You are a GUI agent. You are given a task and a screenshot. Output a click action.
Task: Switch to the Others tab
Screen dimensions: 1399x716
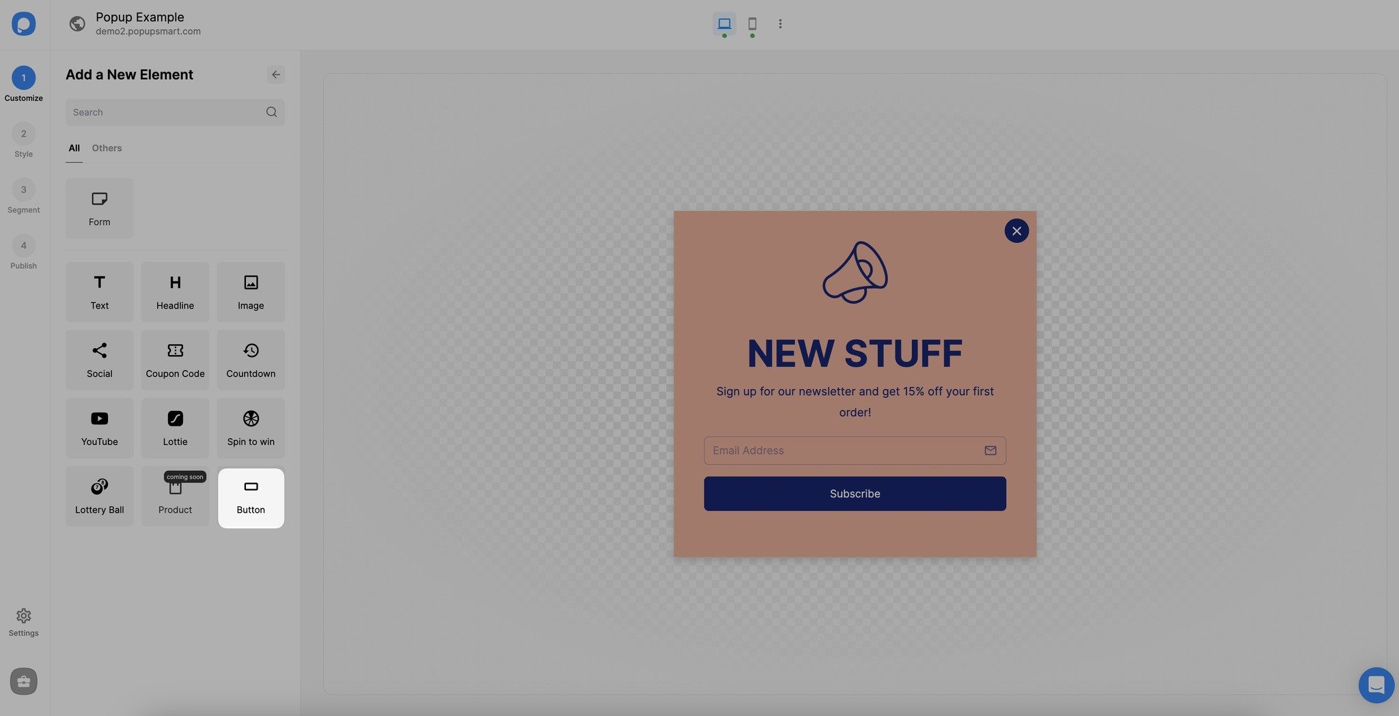(x=107, y=147)
